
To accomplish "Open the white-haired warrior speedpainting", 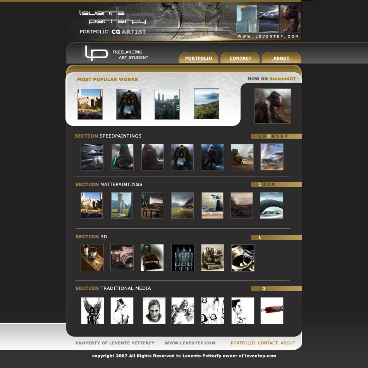I will tap(212, 157).
